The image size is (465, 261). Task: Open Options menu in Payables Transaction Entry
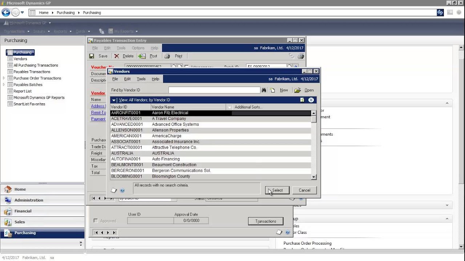tap(138, 48)
